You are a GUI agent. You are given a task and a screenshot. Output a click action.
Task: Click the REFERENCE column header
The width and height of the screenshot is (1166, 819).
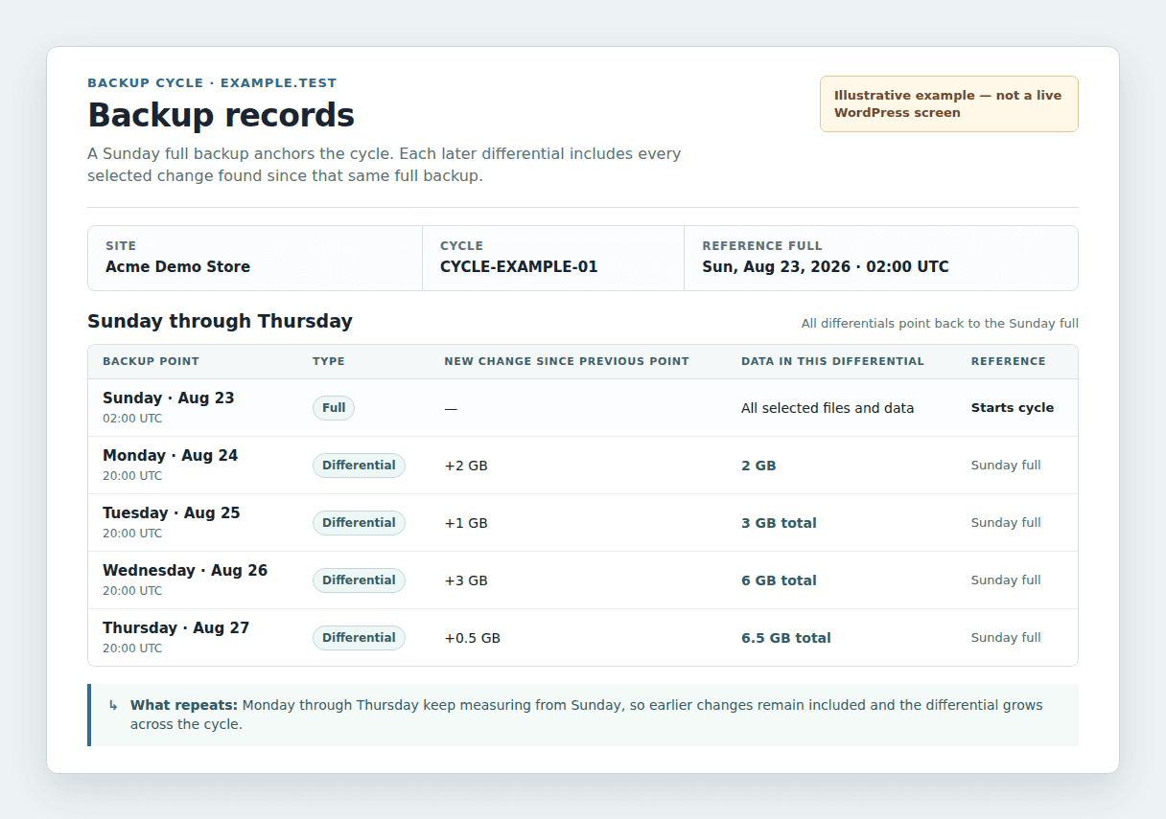point(1008,362)
